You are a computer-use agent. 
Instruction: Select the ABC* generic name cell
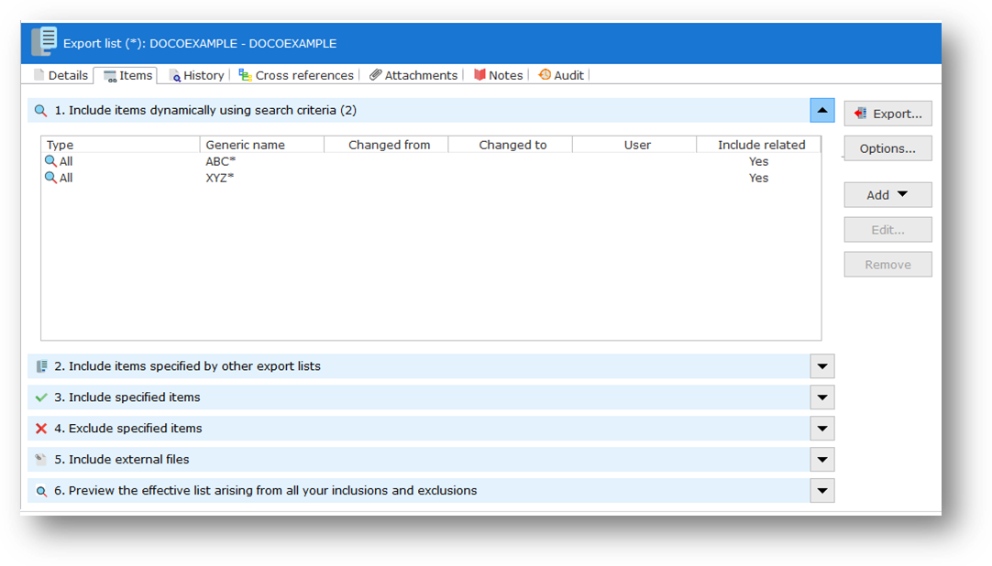click(220, 161)
